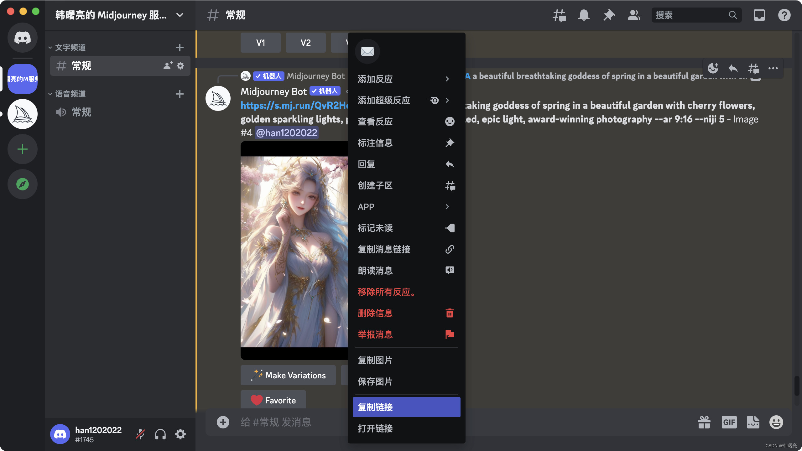The image size is (802, 451).
Task: Click the speaker icon for 朗读消息
Action: pos(450,270)
